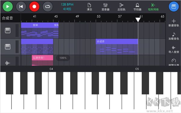The width and height of the screenshot is (181, 113).
Task: Select the audio waveform track icon
Action: point(8,63)
